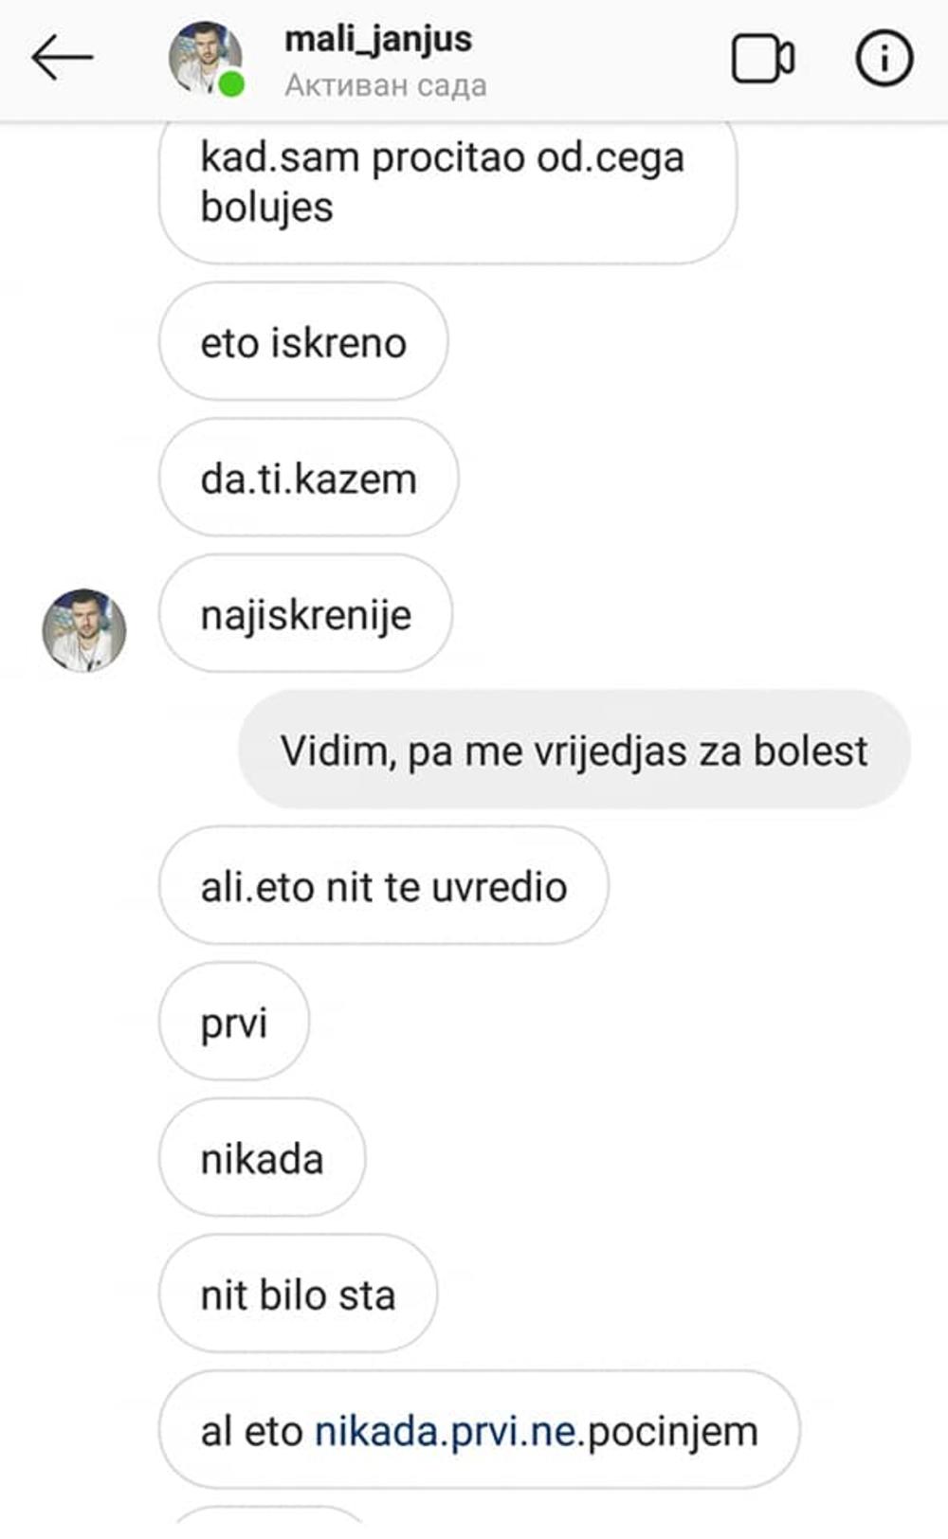Tap the 'nikada' message bubble
Image resolution: width=948 pixels, height=1539 pixels.
pos(262,1158)
